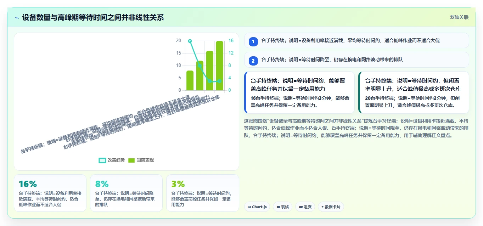
Task: Click the 进度 tag
Action: point(305,207)
